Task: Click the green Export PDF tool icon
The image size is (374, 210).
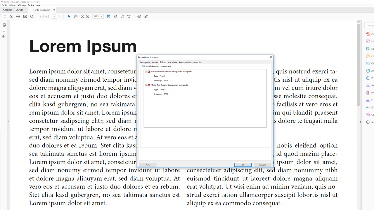Action: [368, 49]
